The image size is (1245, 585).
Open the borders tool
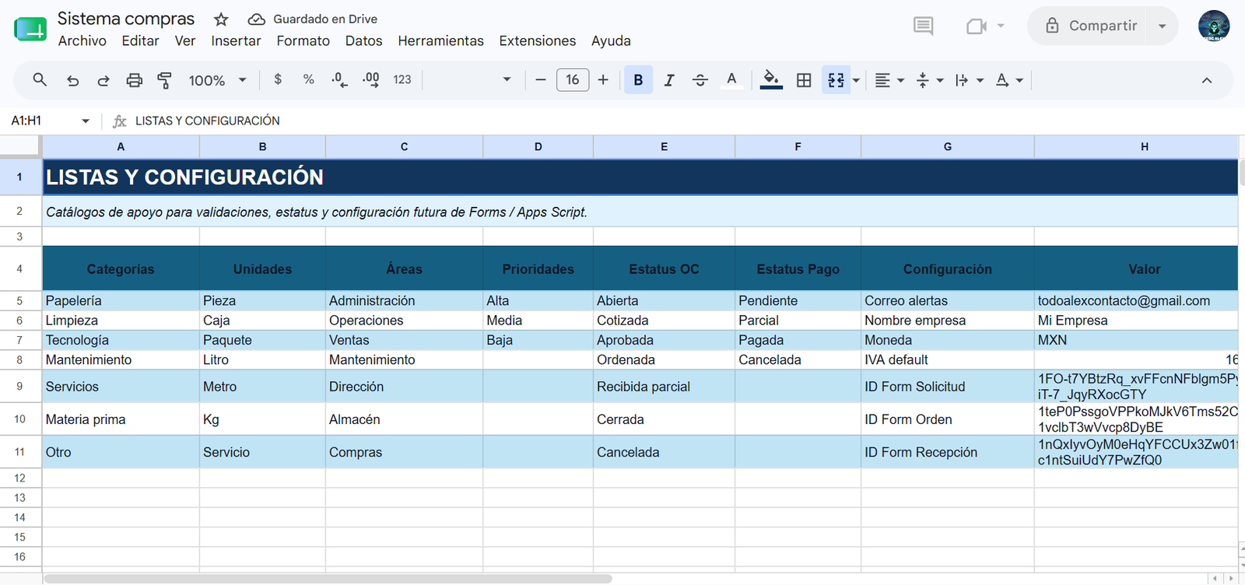804,80
